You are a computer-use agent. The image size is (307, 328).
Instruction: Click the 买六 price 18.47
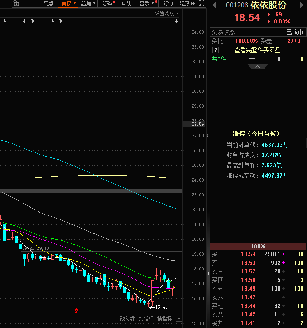[x=248, y=297]
